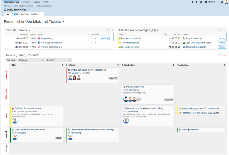Decline participation for Besprechung appointment

tap(96, 38)
